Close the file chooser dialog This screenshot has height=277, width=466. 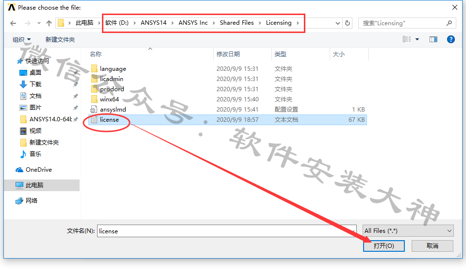(x=455, y=7)
